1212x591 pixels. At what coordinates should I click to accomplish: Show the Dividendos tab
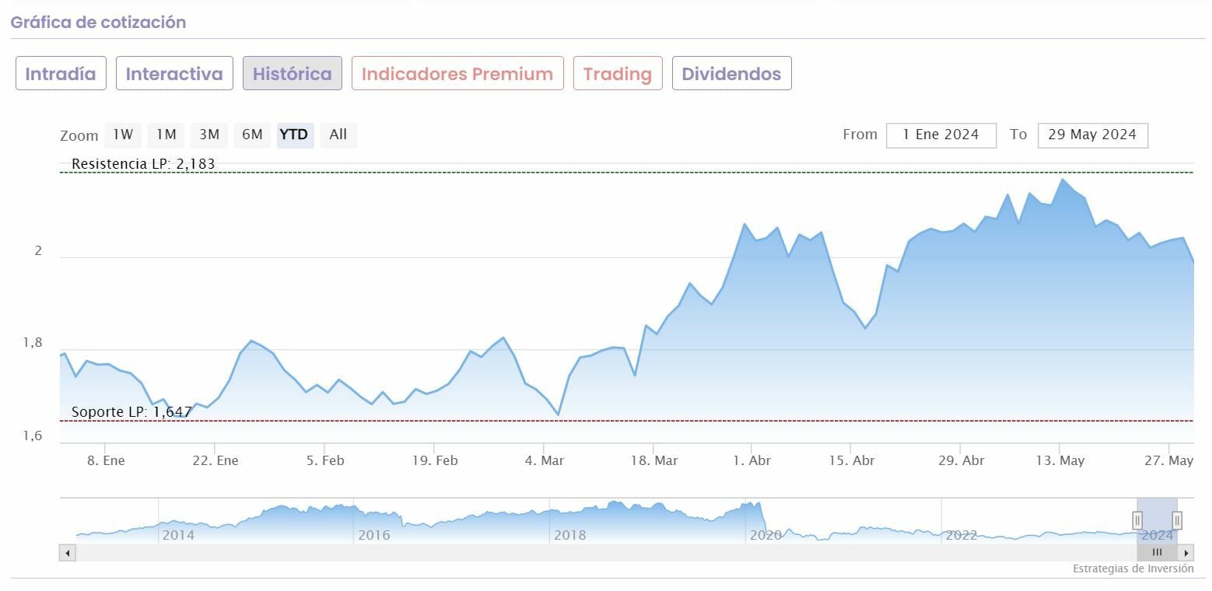tap(731, 74)
